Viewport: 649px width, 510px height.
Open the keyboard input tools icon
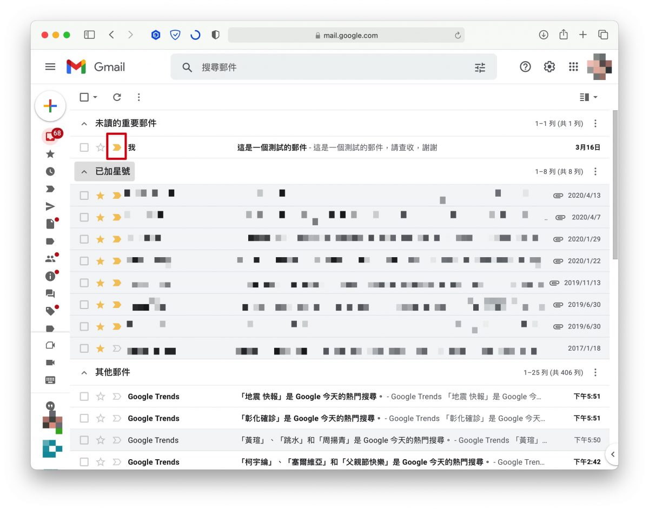pos(50,380)
